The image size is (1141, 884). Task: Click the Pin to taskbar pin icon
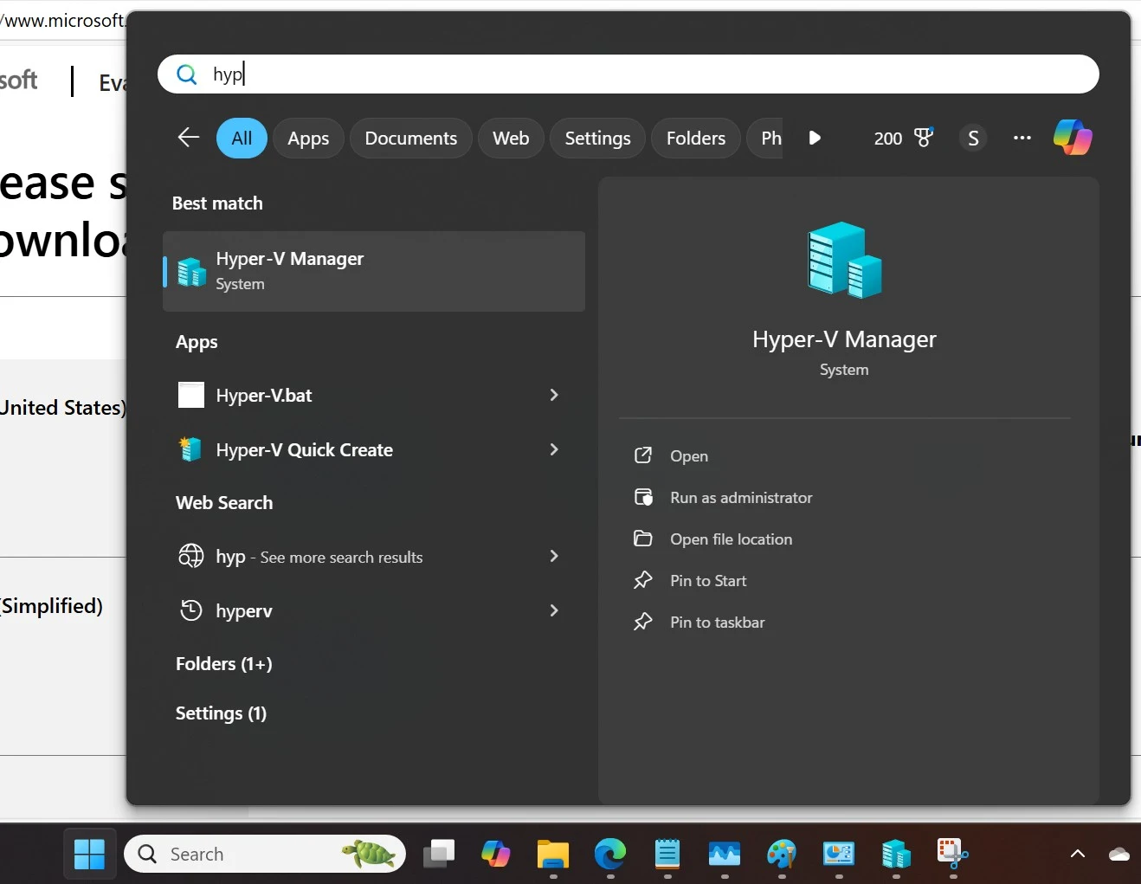[x=643, y=622]
